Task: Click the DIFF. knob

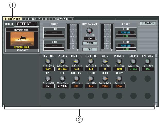Action: click(x=105, y=61)
